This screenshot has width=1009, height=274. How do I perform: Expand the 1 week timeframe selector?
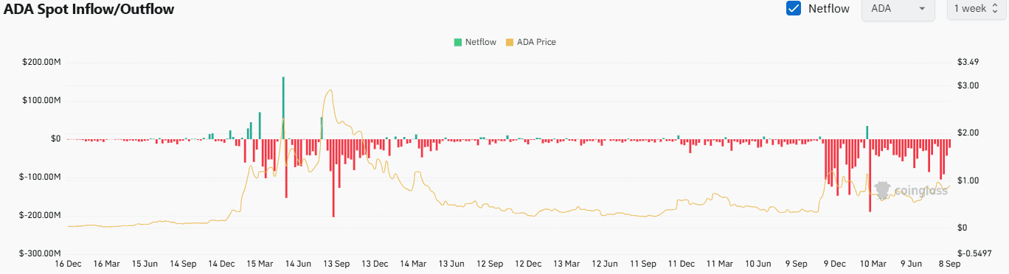(x=976, y=9)
